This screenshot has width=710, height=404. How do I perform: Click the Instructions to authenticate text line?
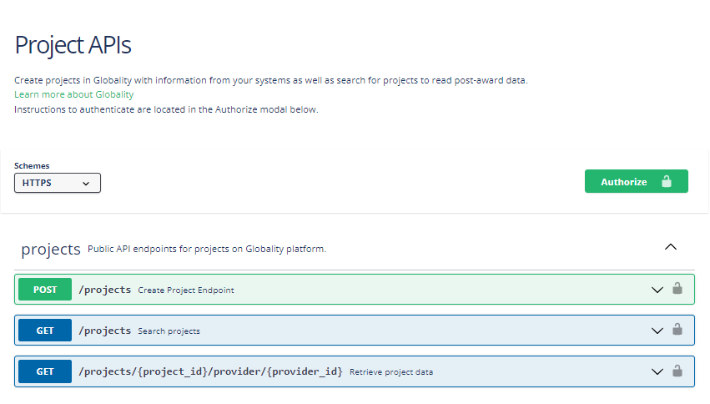[166, 109]
